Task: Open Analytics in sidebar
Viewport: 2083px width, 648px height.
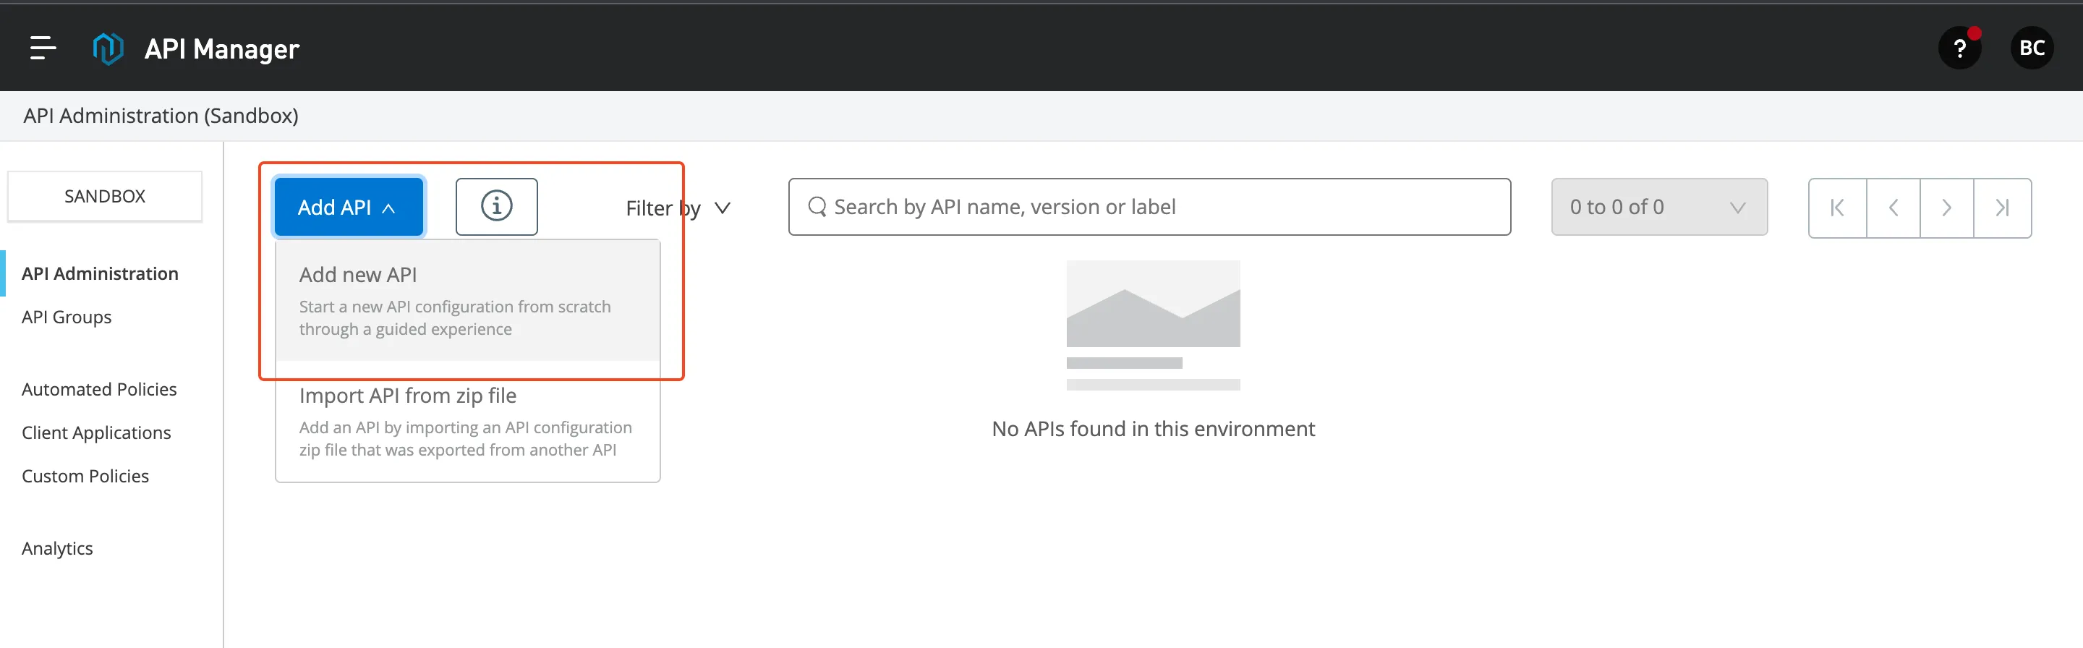Action: pyautogui.click(x=56, y=548)
